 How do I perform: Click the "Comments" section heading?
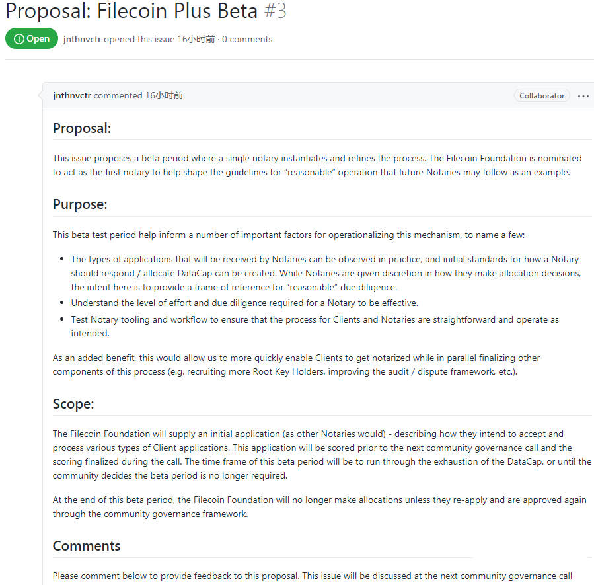click(87, 546)
